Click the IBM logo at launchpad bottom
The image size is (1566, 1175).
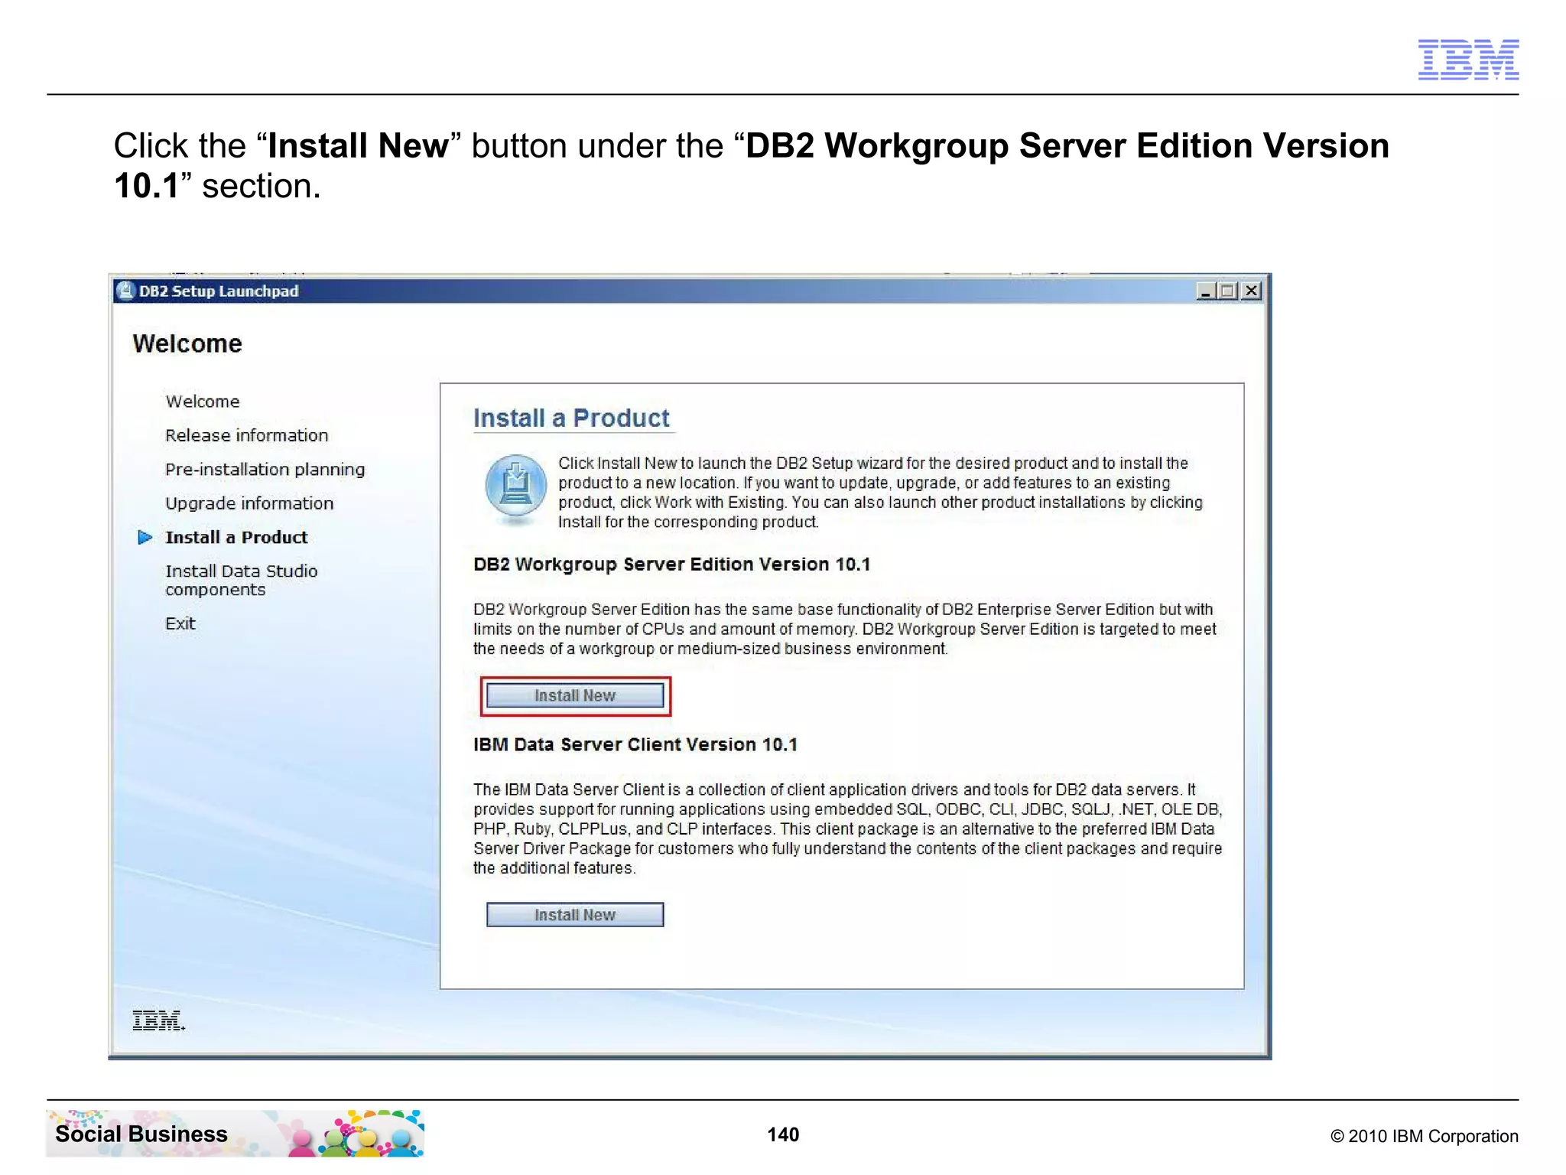[158, 1020]
